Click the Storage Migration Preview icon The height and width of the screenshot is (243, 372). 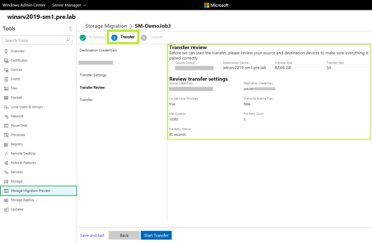click(x=6, y=191)
